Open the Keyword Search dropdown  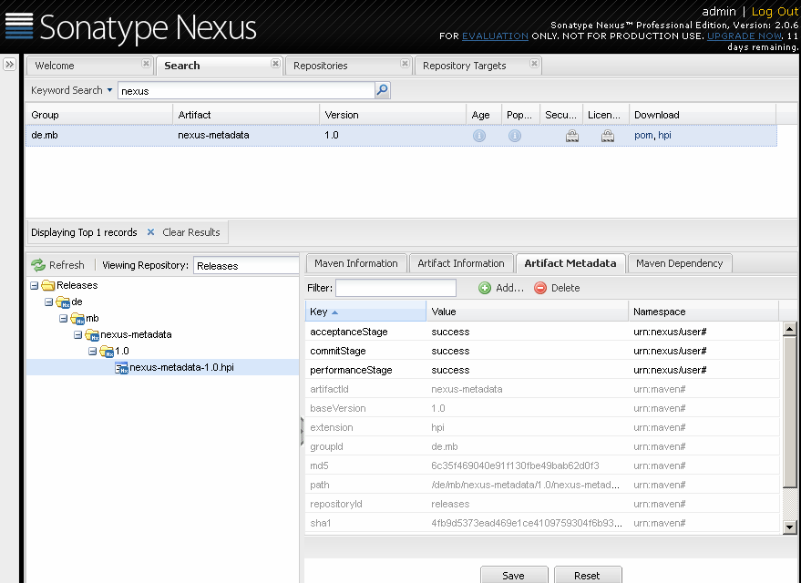pos(71,90)
